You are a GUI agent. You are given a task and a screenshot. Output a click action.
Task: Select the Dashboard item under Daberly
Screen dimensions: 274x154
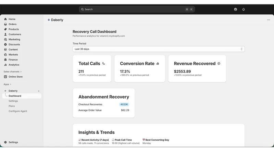pos(22,96)
